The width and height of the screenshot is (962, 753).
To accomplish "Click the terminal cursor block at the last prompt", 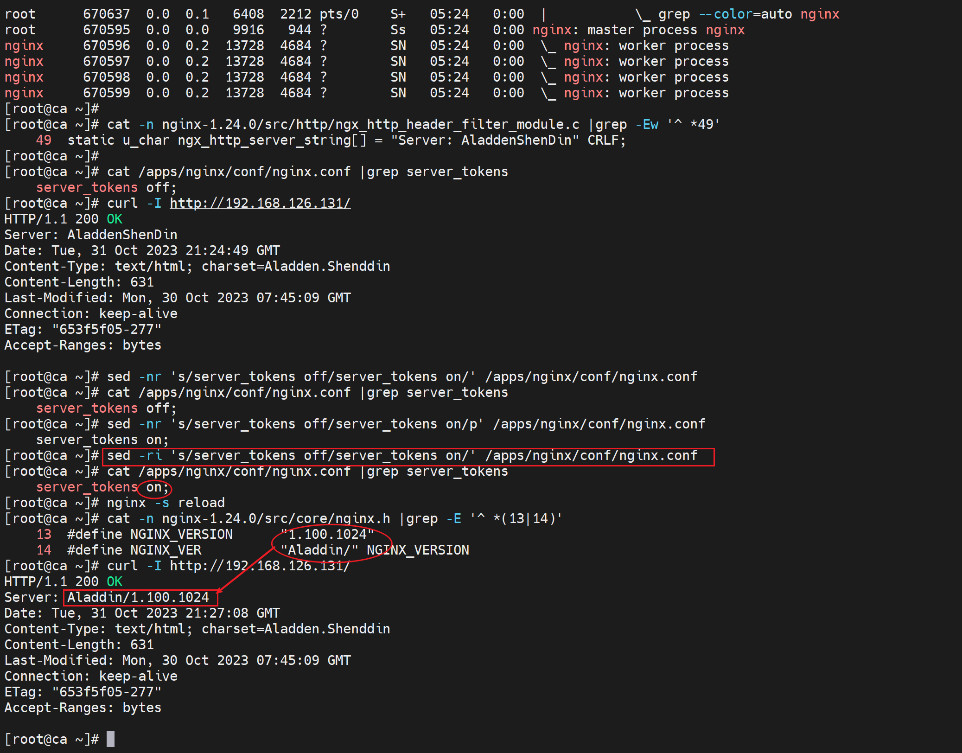I will pos(110,739).
